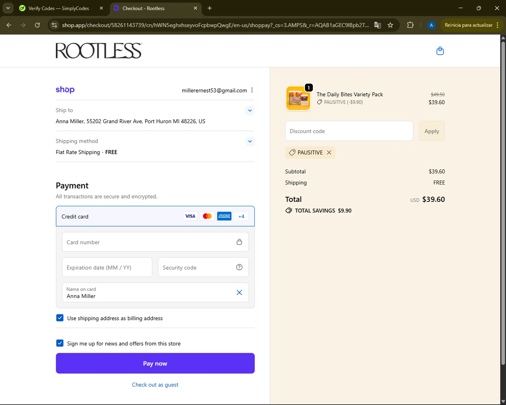Expand the Shipping method section
Viewport: 506px width, 405px height.
250,141
